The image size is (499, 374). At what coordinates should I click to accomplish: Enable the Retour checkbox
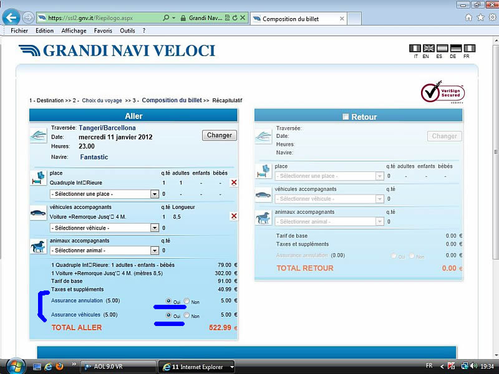346,117
